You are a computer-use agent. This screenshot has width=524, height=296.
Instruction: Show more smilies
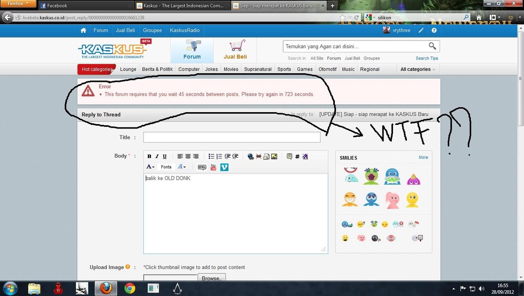[423, 157]
